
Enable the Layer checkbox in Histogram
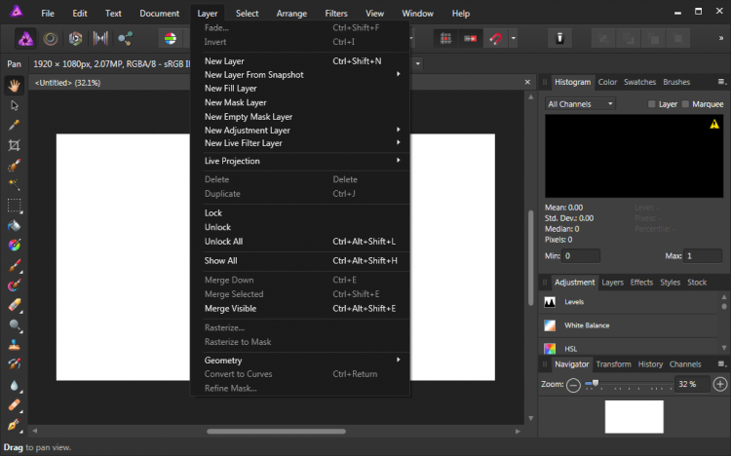coord(653,104)
